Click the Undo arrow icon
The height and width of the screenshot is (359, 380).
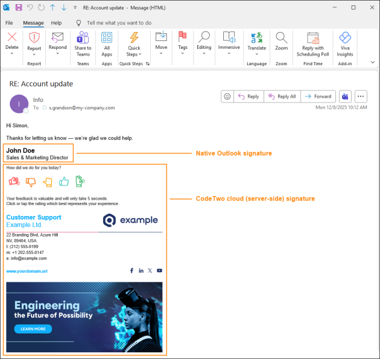(x=30, y=7)
